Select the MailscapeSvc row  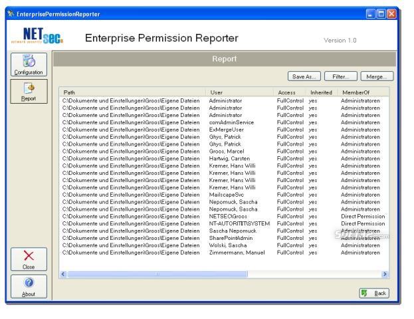click(x=224, y=195)
